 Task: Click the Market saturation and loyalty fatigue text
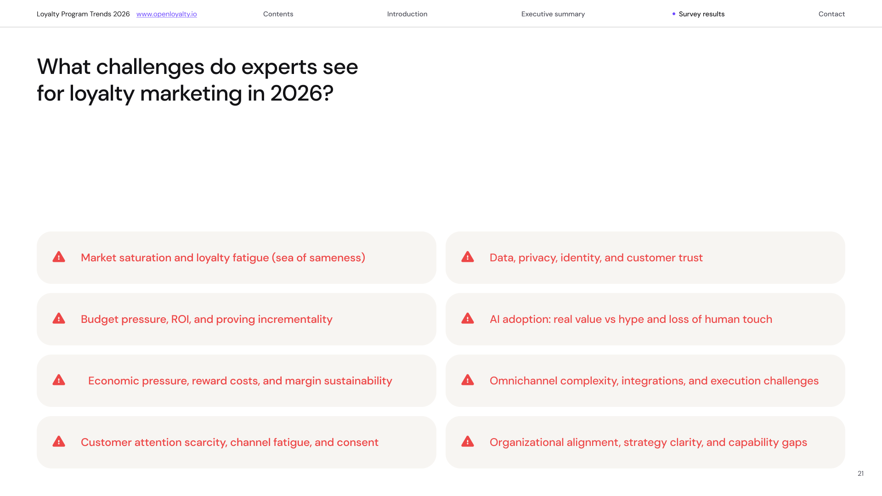(223, 258)
